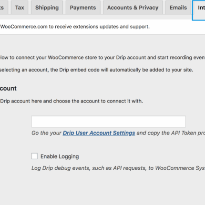Viewport: 205px width, 205px height.
Task: Select the Accounts & Privacy tab
Action: (x=133, y=8)
